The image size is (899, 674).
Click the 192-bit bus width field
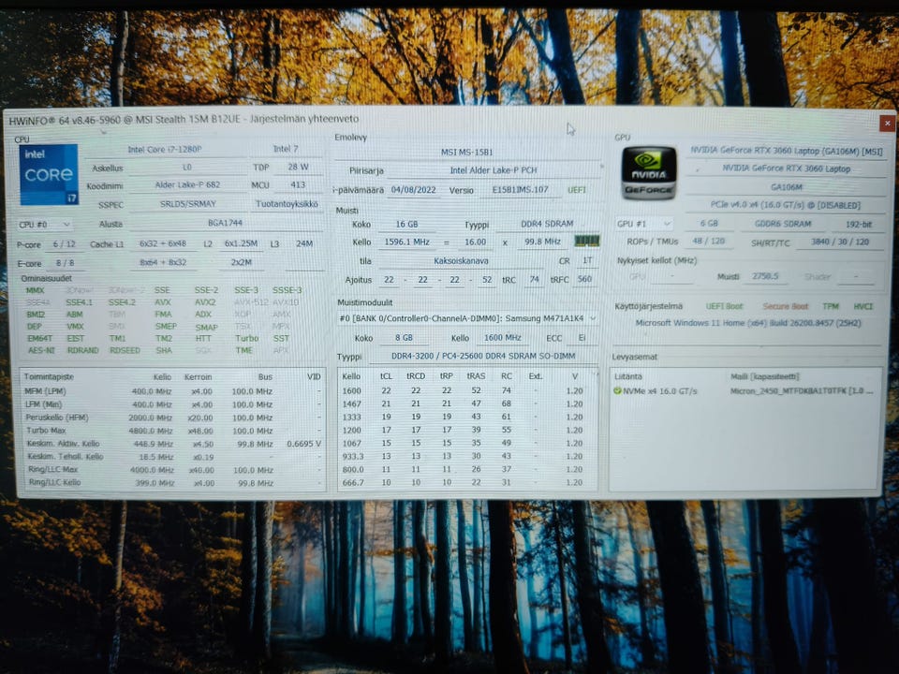(859, 224)
